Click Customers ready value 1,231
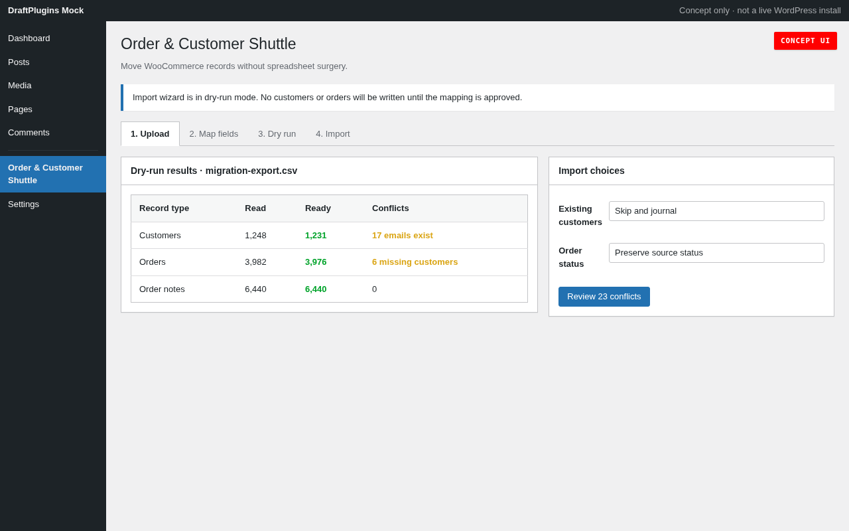Screen dimensions: 849x531 point(316,236)
